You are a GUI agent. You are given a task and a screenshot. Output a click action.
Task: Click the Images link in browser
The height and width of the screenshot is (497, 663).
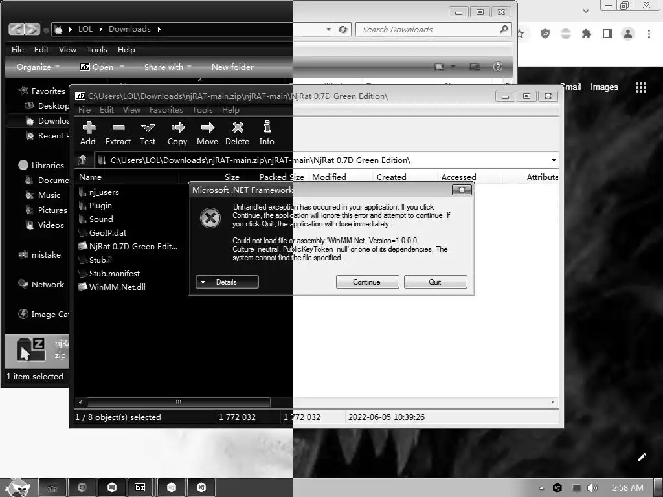click(x=604, y=87)
